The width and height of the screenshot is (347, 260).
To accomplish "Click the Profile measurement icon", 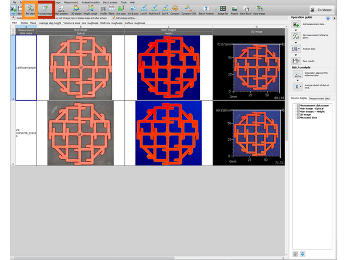I will click(103, 10).
